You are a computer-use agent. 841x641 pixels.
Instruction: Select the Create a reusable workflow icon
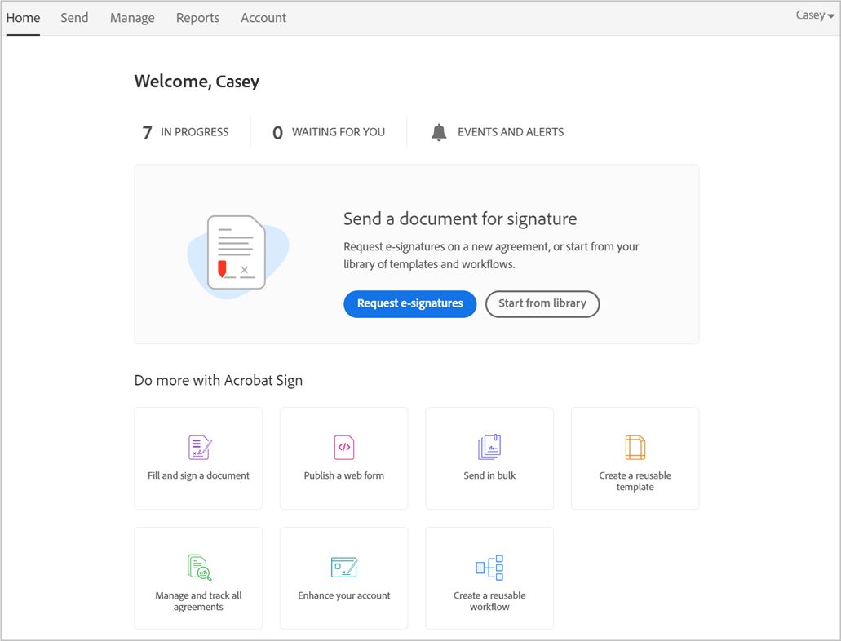tap(489, 567)
